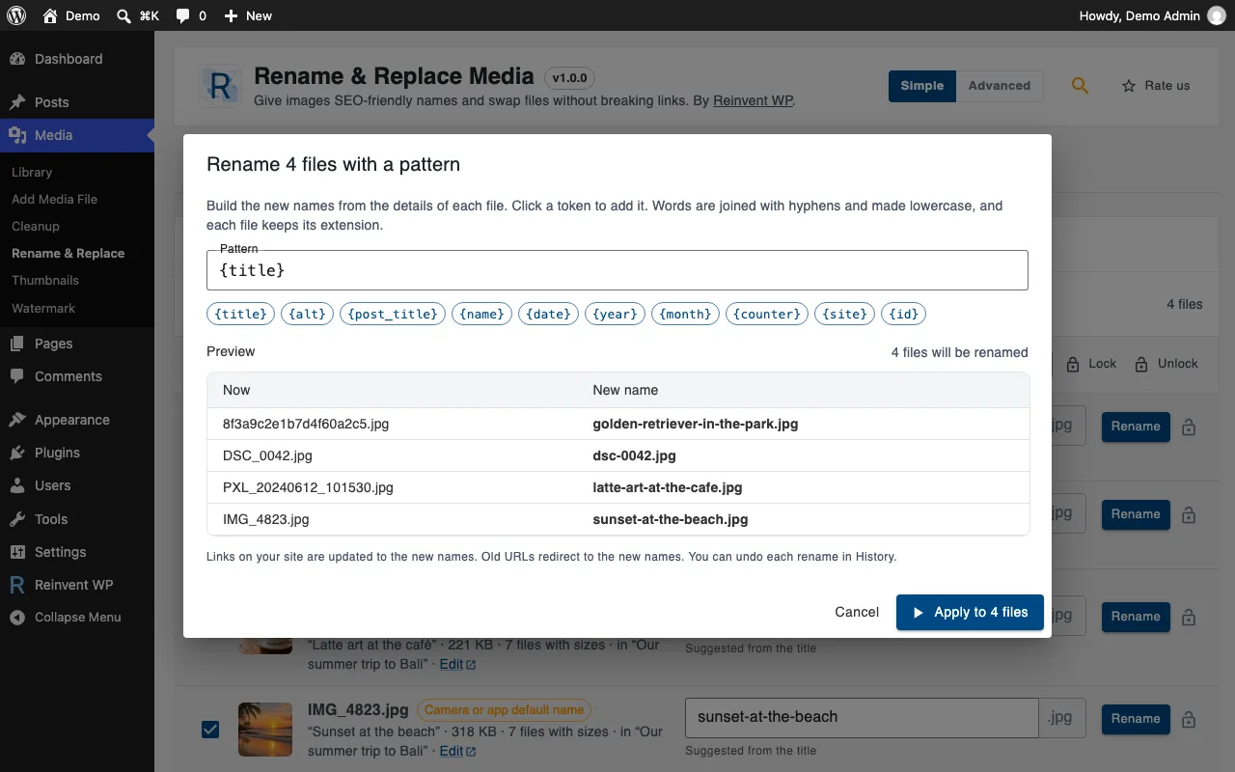Click lock icon beside sunset-at-the-beach Rename
This screenshot has width=1235, height=772.
1189,720
